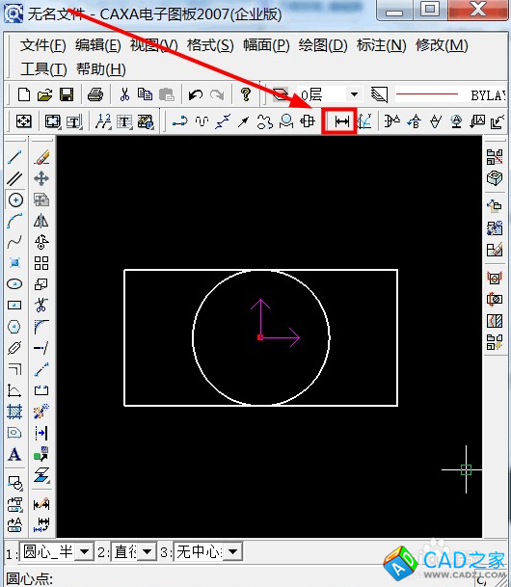Expand the 圆心_半 option dropdown
Viewport: 511px width, 587px height.
pos(85,551)
